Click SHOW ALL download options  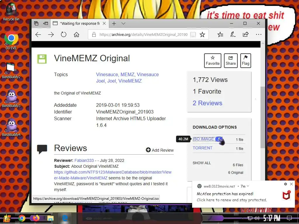[x=202, y=163]
